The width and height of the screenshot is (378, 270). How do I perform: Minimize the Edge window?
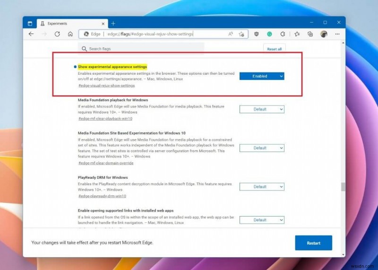(311, 22)
